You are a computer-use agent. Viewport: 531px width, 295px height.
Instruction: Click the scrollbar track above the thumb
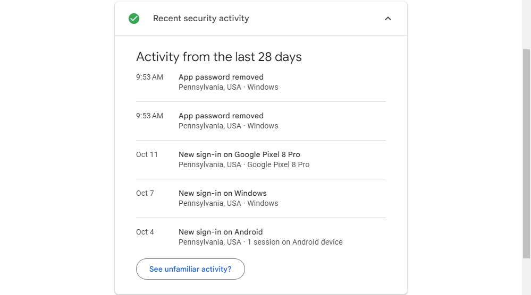click(526, 24)
